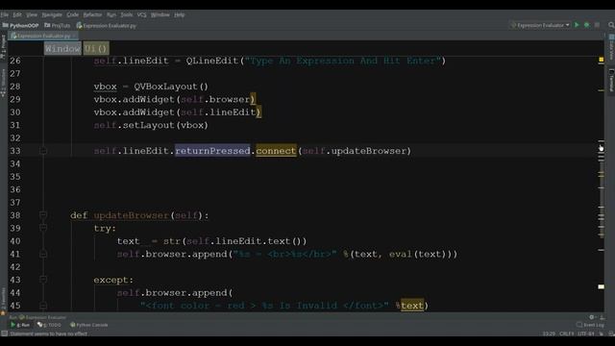The height and width of the screenshot is (346, 615).
Task: Click eval(text) on line 41
Action: [417, 254]
